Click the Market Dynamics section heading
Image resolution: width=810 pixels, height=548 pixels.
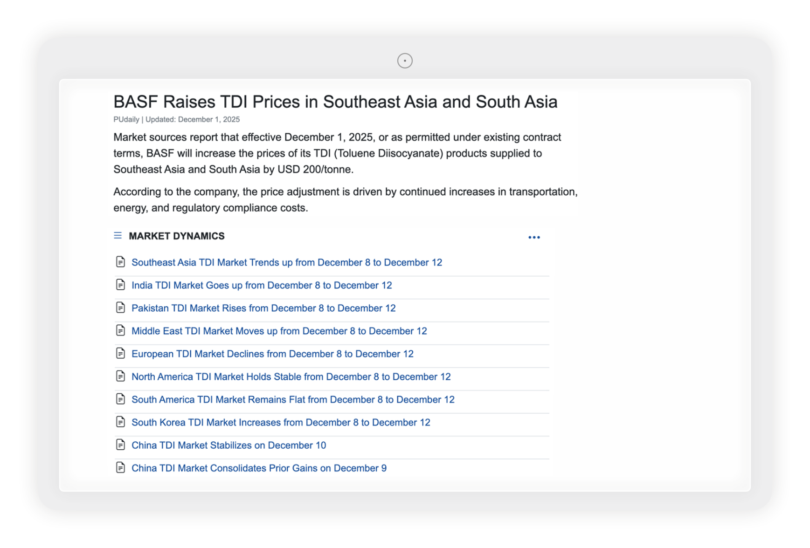[x=177, y=236]
